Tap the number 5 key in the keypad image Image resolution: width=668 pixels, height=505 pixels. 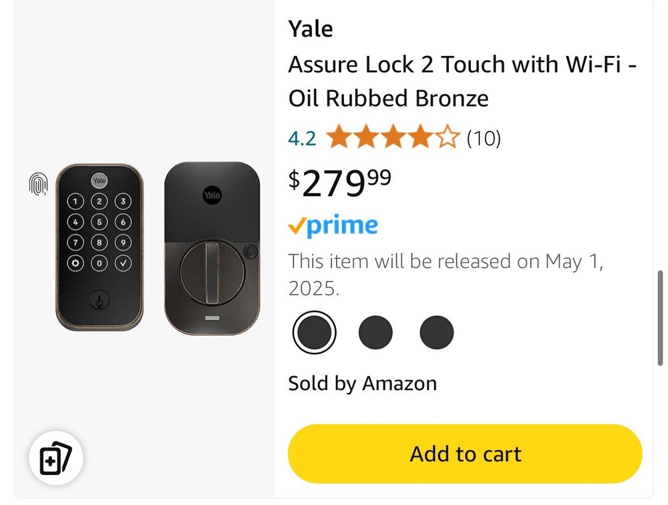point(100,222)
